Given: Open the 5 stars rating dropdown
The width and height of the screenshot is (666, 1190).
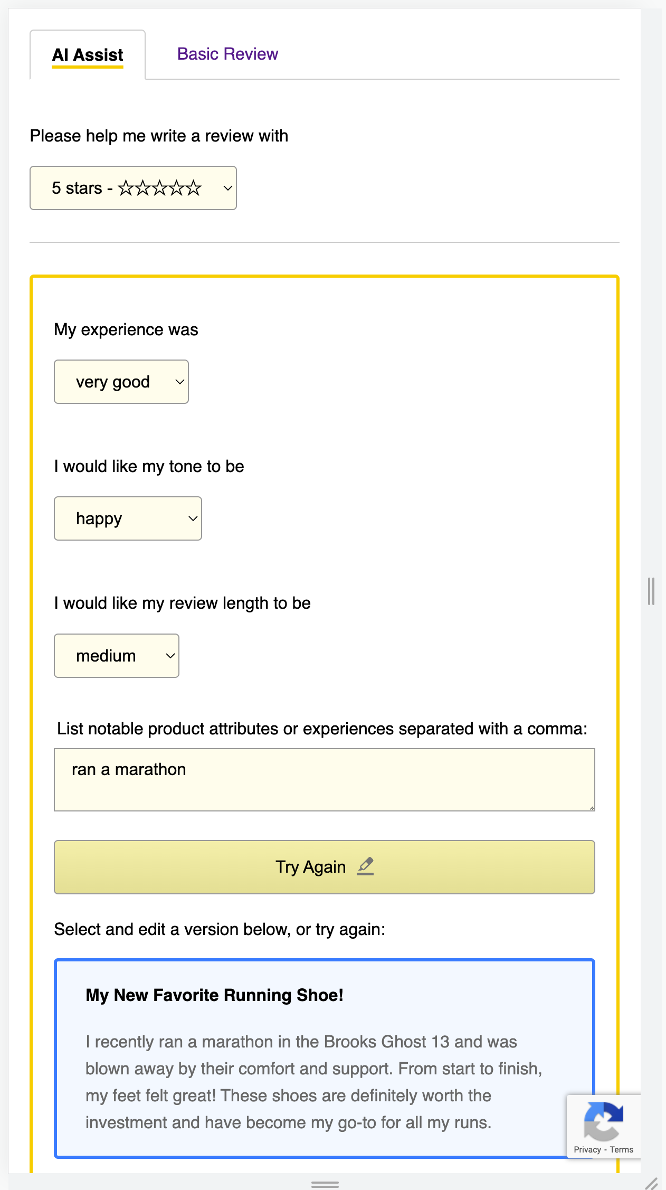Looking at the screenshot, I should (x=133, y=188).
